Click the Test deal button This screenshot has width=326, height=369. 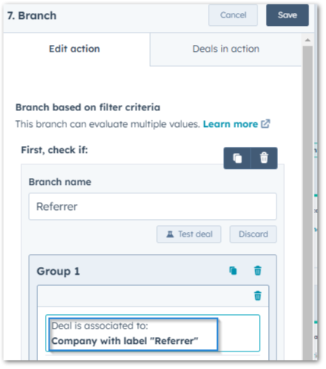tap(189, 234)
